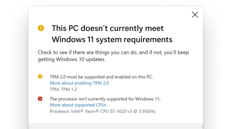Click "TPM 2.0 must be supported and enabled" text
This screenshot has height=129, width=230.
[x=101, y=77]
